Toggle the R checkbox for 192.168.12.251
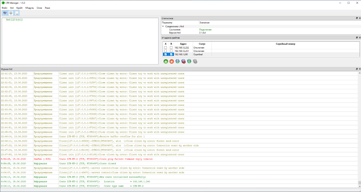This screenshot has width=361, height=192. [171, 51]
